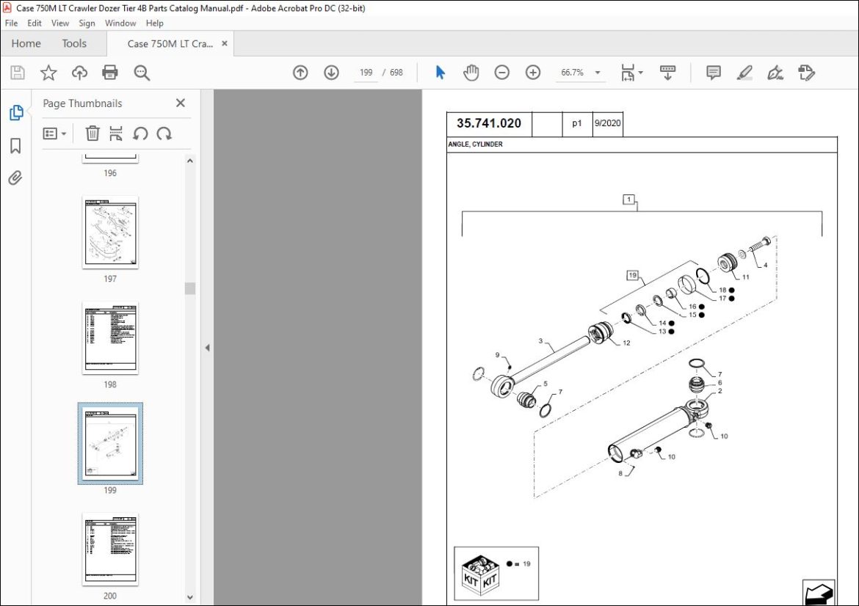
Task: Print the document using printer icon
Action: point(110,72)
